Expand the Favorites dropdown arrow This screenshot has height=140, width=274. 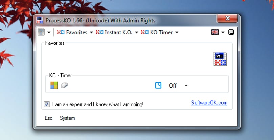coord(91,32)
